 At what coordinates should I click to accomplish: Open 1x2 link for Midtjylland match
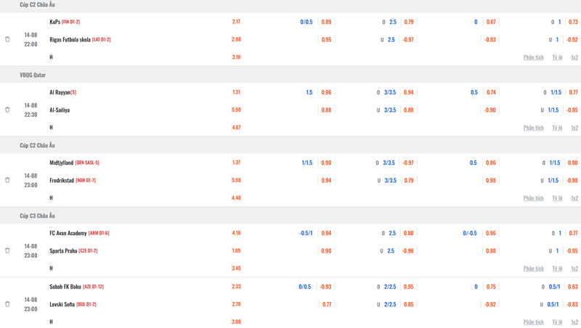pyautogui.click(x=574, y=198)
